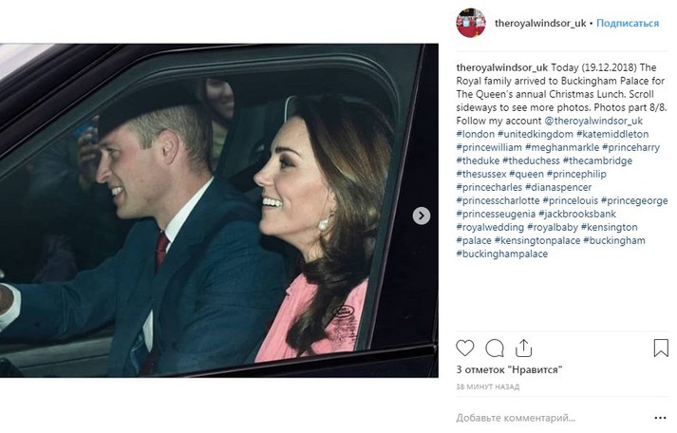
Task: Open theroyalwindsor_uk profile avatar
Action: (471, 23)
